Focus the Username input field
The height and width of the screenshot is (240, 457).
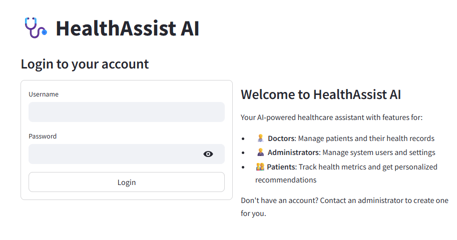[x=126, y=112]
